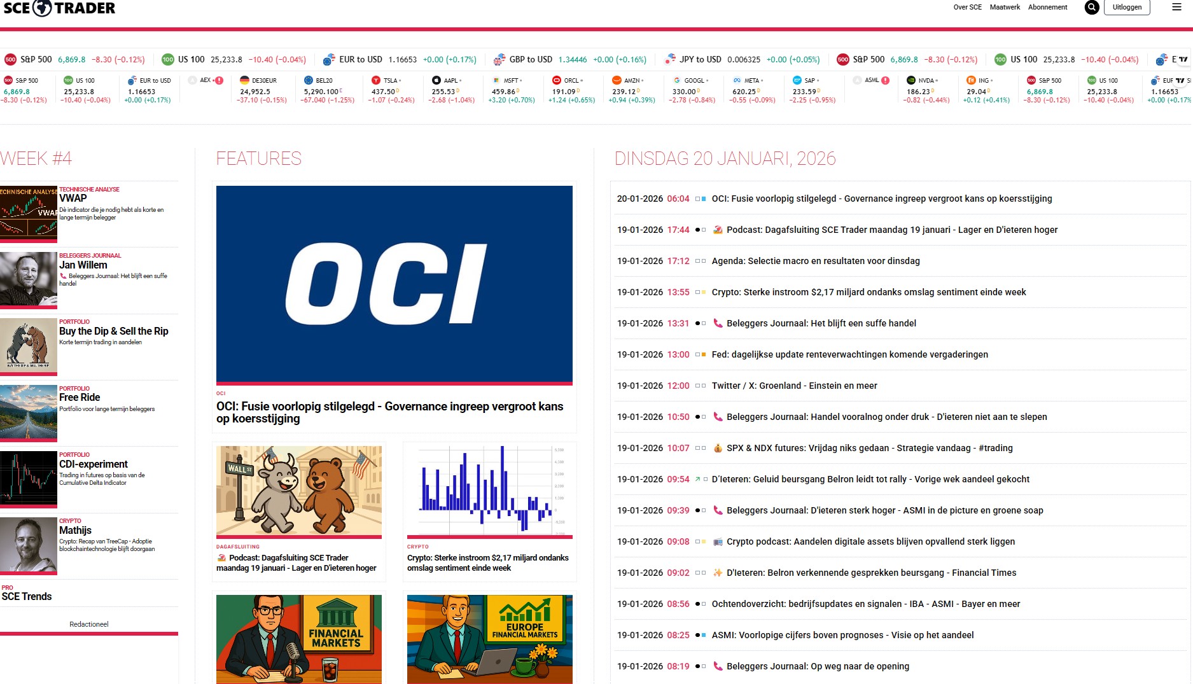Viewport: 1193px width, 684px height.
Task: Open the Abonnement menu item
Action: point(1047,7)
